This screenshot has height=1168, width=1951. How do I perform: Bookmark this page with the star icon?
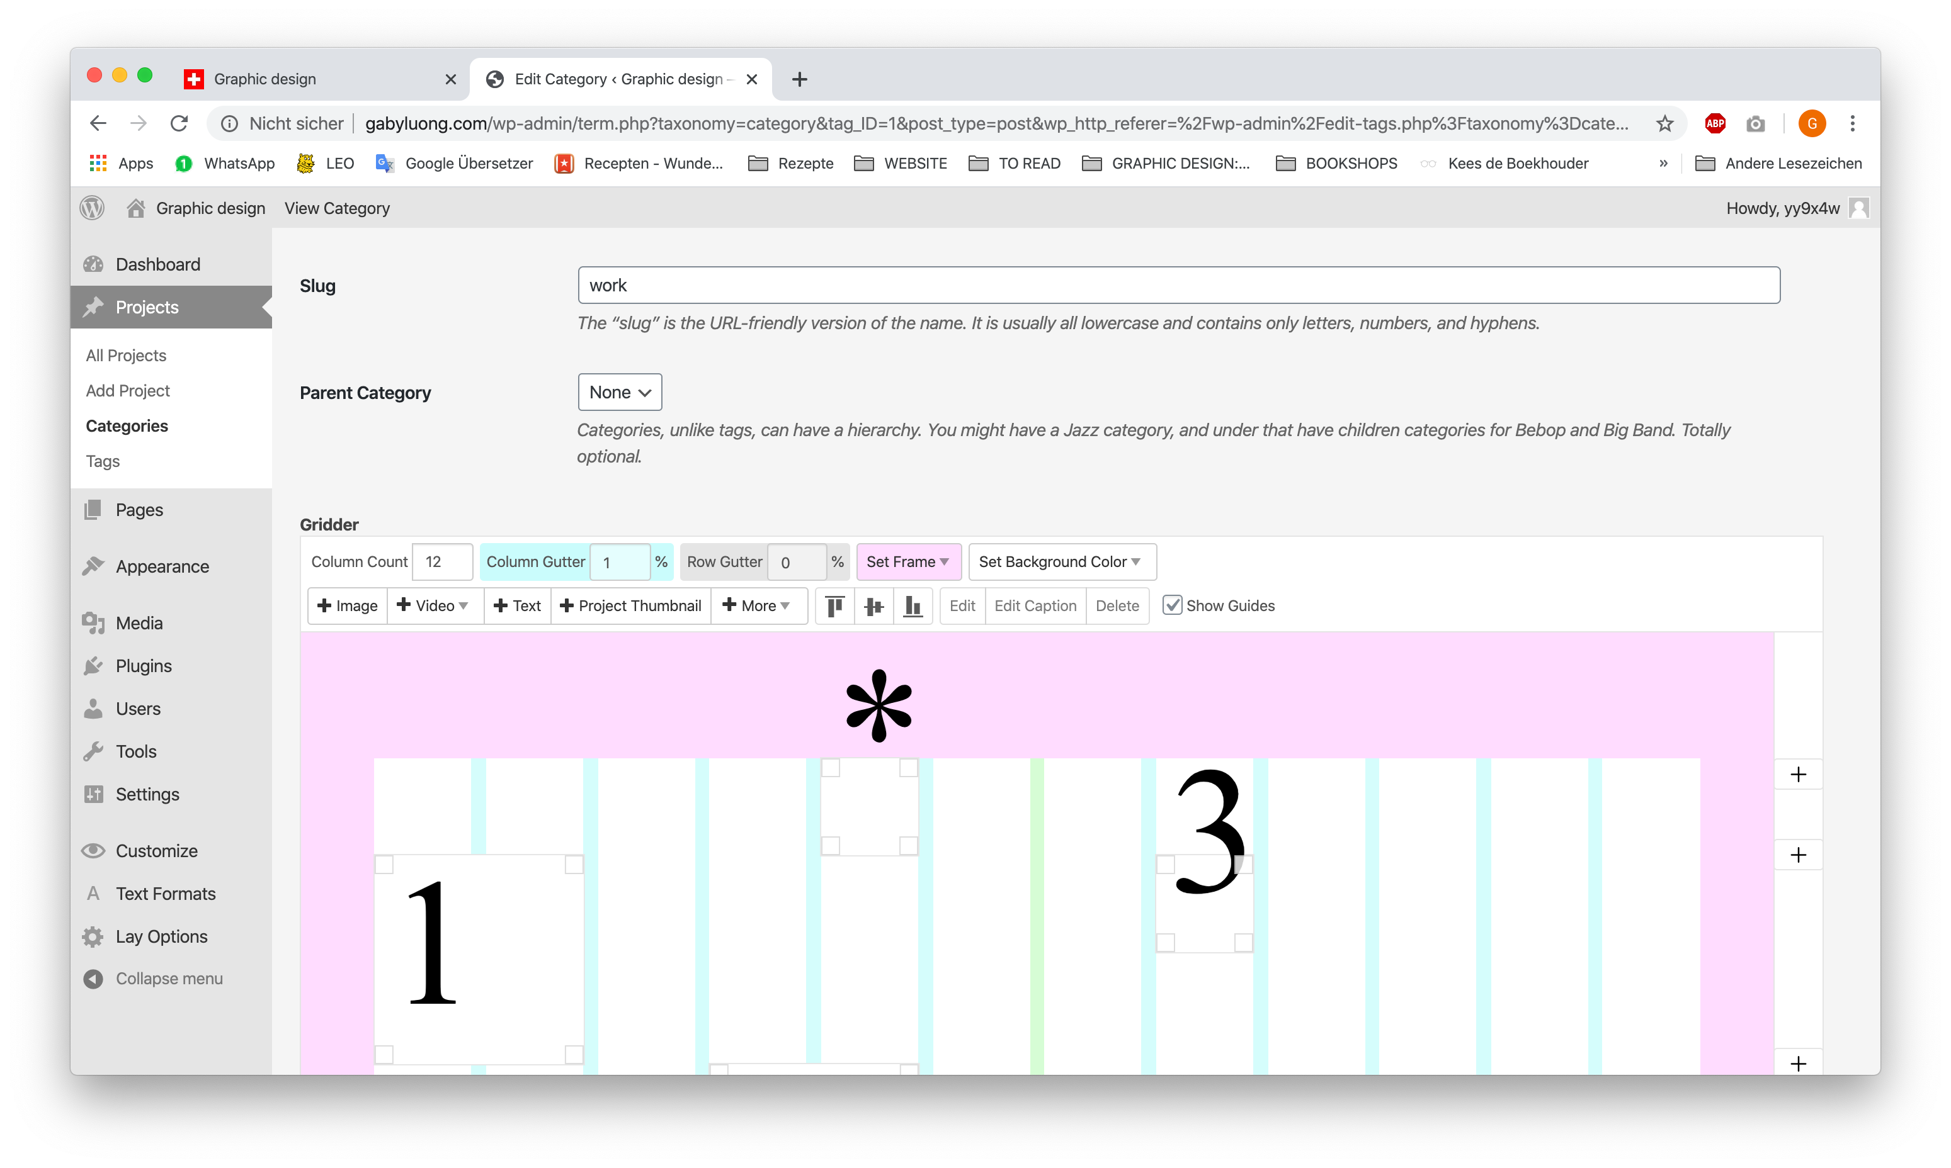click(1663, 123)
